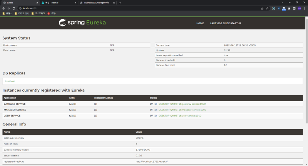Reload the Eureka page
The width and height of the screenshot is (308, 166).
click(14, 8)
